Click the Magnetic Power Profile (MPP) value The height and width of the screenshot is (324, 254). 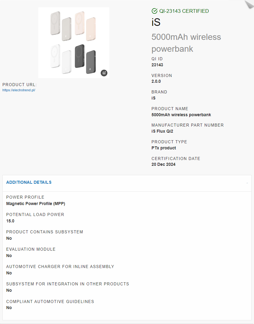[36, 204]
